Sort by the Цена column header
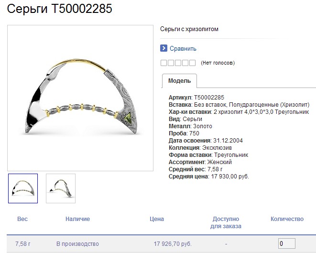This screenshot has width=316, height=254. pos(157,219)
